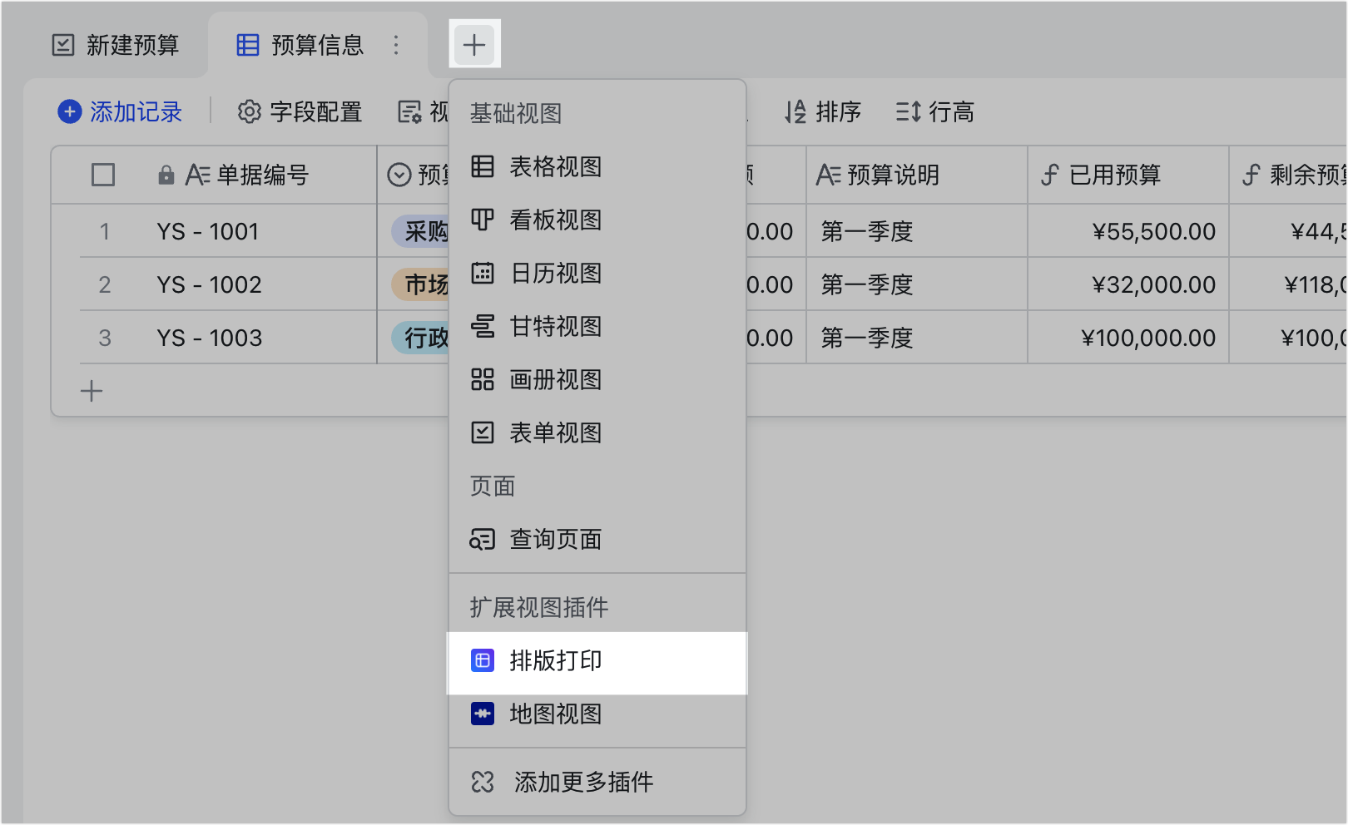Click the 表单视图 form view icon
The image size is (1348, 825).
tap(483, 432)
